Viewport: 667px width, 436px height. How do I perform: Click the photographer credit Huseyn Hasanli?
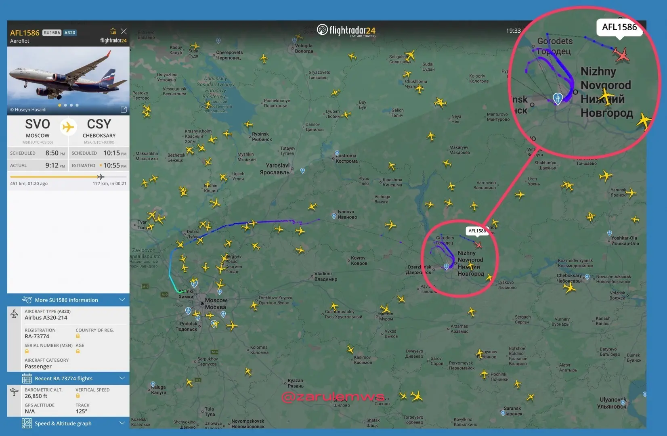[28, 109]
